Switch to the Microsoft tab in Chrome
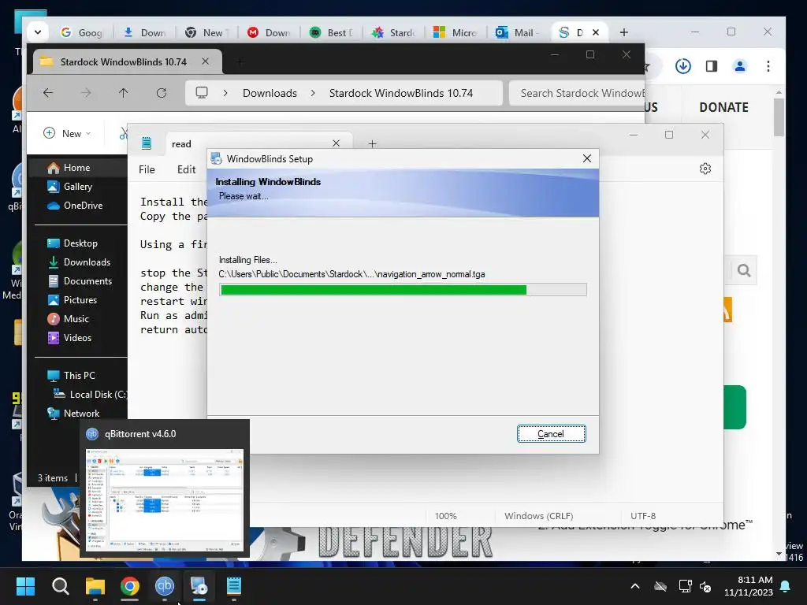The image size is (807, 605). tap(456, 32)
